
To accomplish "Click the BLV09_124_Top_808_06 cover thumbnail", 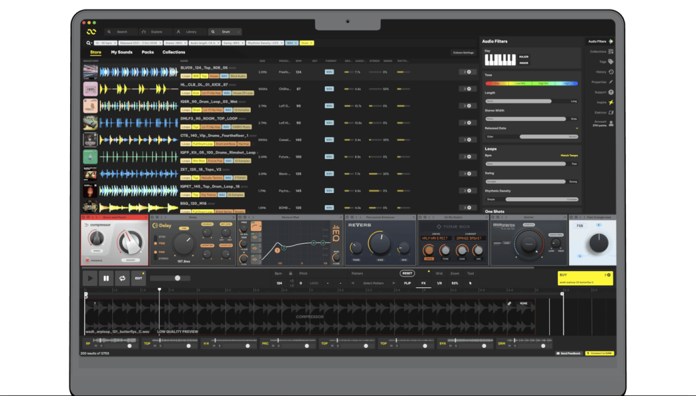I will 90,72.
